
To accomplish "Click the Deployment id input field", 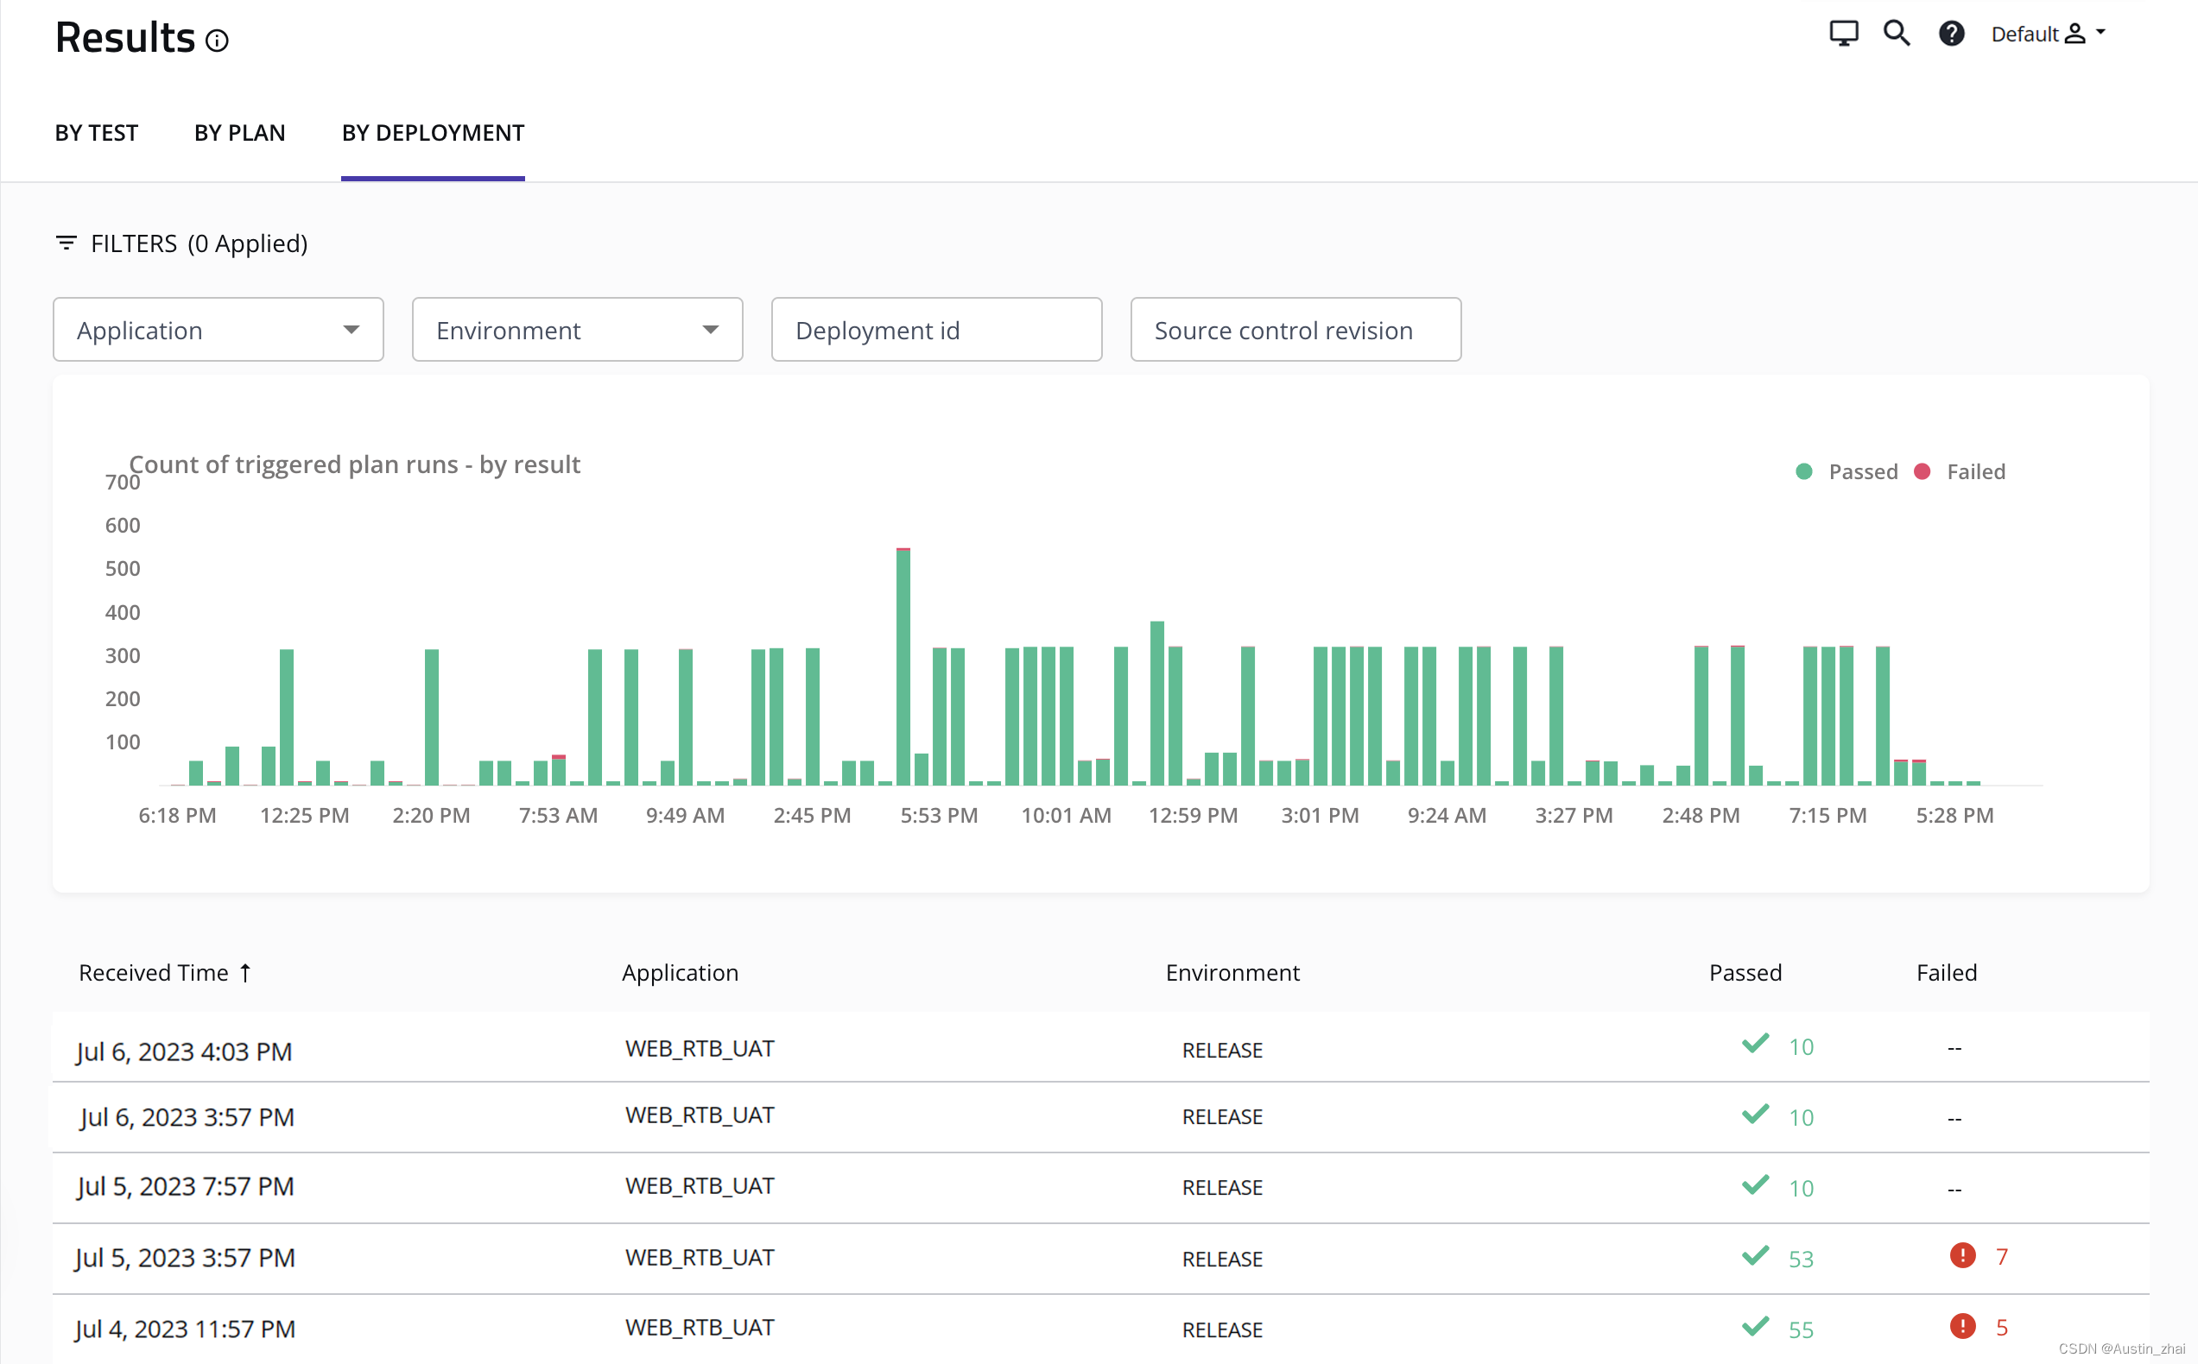I will point(935,330).
